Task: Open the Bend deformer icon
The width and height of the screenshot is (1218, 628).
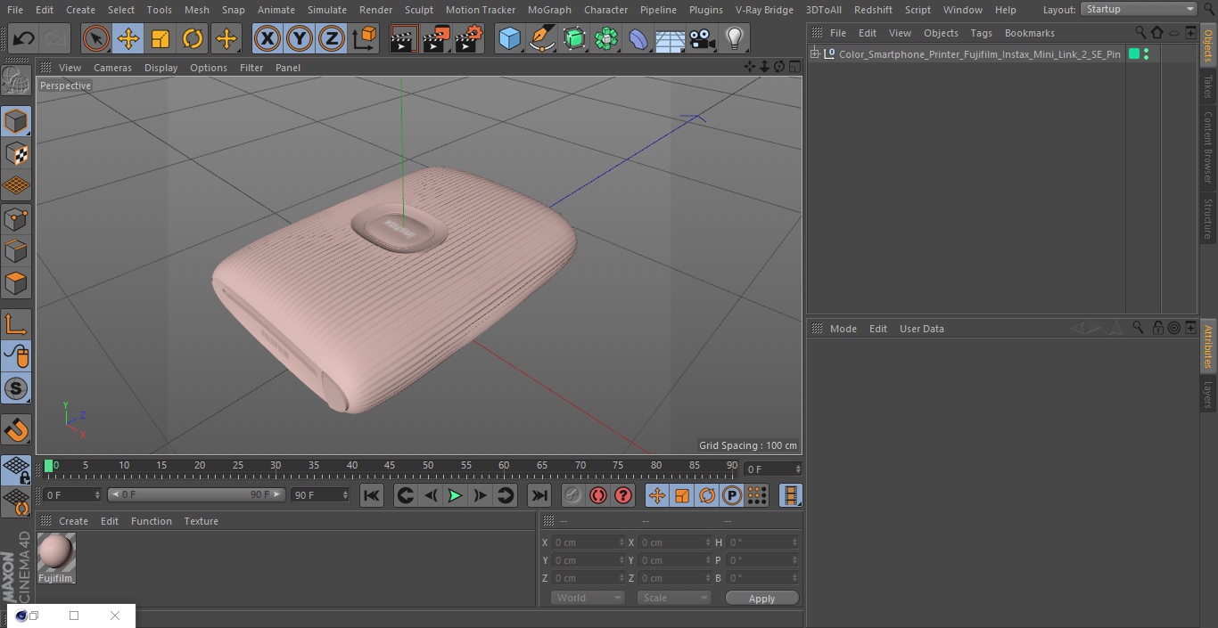Action: pyautogui.click(x=638, y=38)
